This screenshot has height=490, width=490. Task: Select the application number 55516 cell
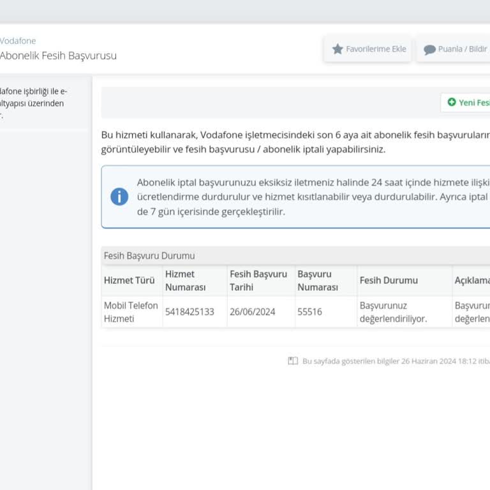[x=310, y=312]
